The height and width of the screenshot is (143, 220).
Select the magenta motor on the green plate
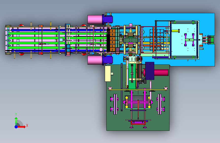click(161, 73)
